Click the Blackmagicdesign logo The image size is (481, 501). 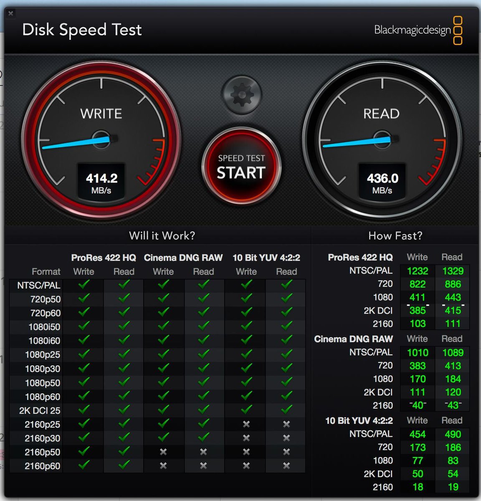(x=418, y=30)
